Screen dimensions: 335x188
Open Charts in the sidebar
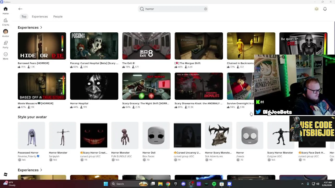click(x=5, y=22)
